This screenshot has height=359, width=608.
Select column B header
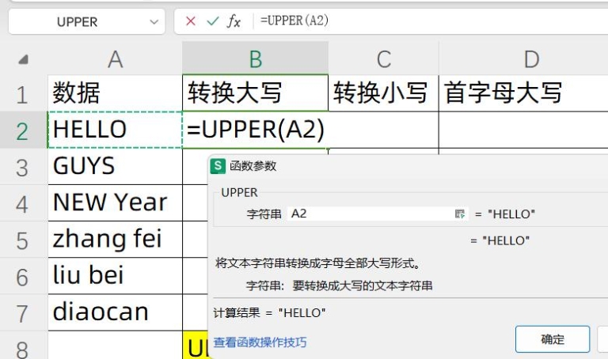256,59
